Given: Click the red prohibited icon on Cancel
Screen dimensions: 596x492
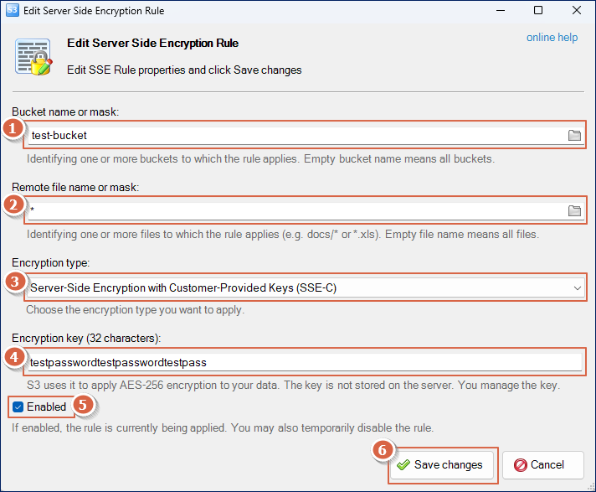Looking at the screenshot, I should [521, 465].
